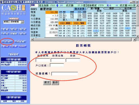139x105 pixels.
Task: Click the 買賣 trade button in sidebar
Action: tap(5, 29)
